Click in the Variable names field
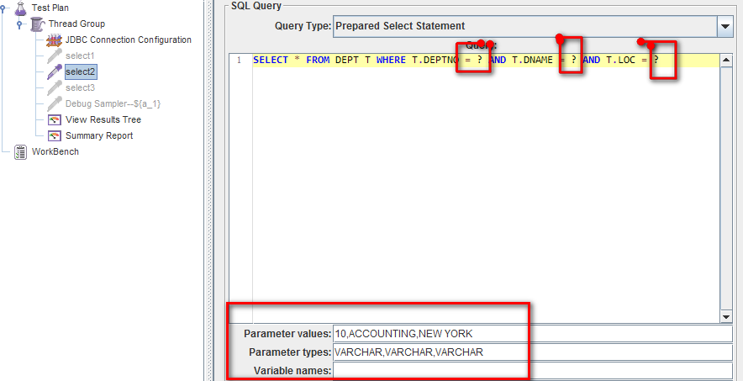743x381 pixels. (x=533, y=370)
